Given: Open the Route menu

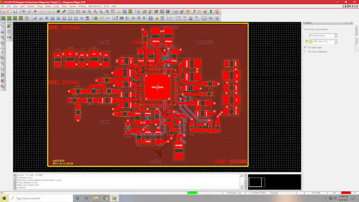Looking at the screenshot, I should click(x=72, y=6).
